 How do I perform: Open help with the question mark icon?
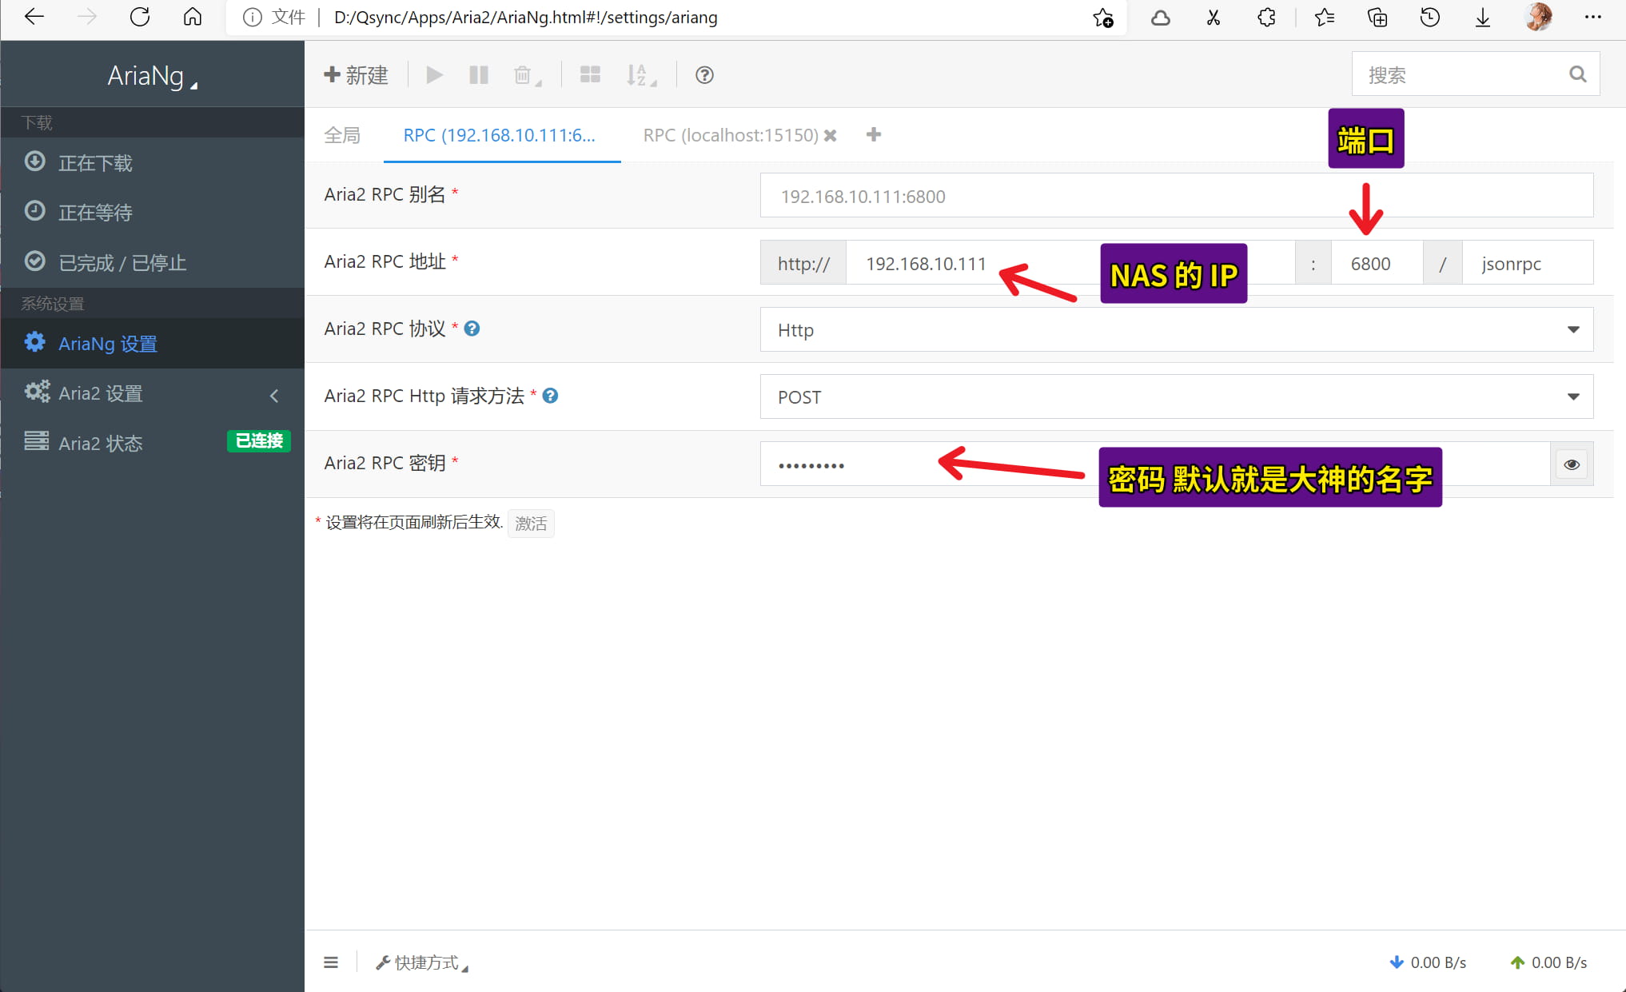pyautogui.click(x=703, y=75)
